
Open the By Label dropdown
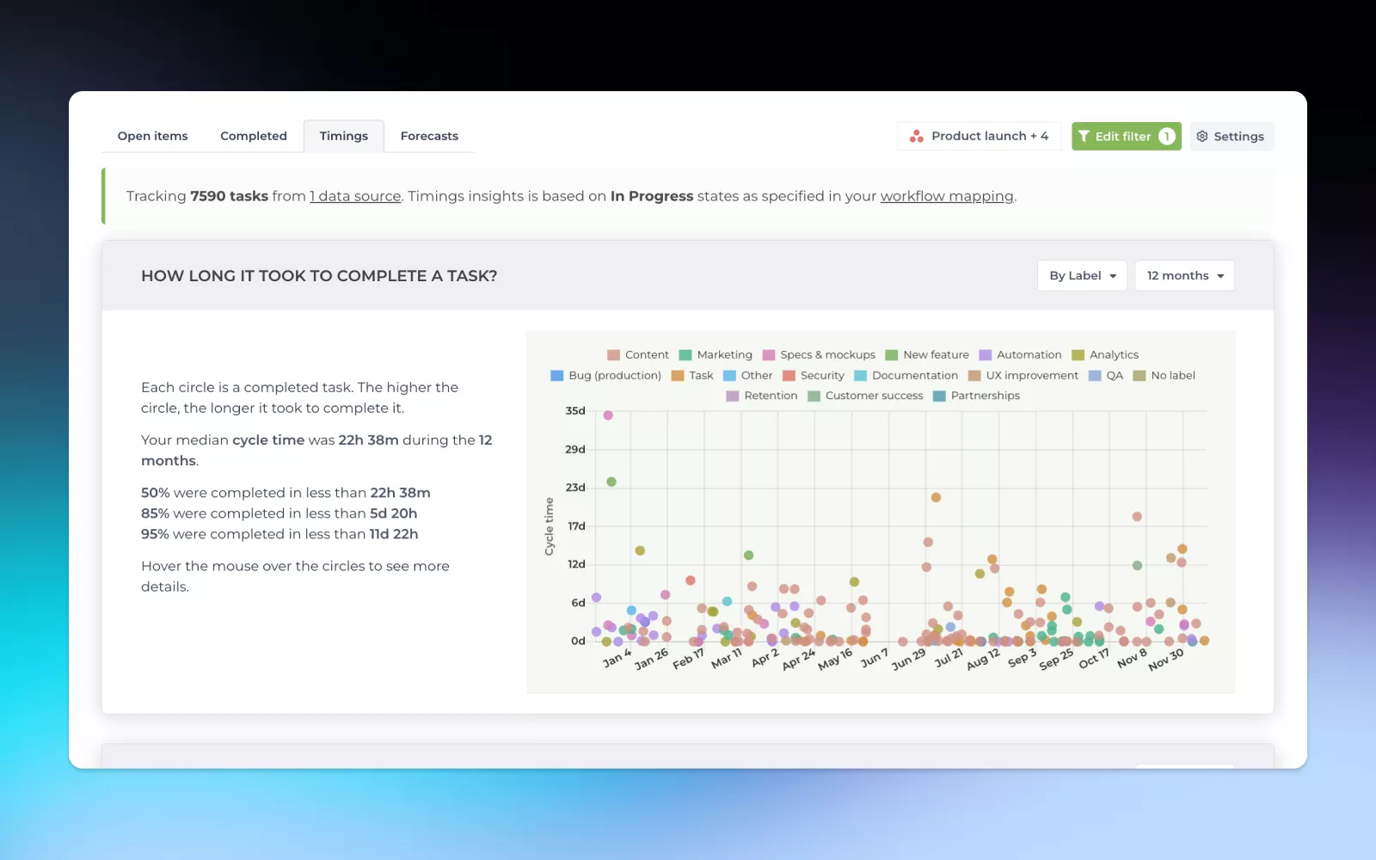coord(1082,275)
